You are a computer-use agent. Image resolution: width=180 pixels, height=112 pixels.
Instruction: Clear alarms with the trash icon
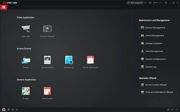pyautogui.click(x=8, y=109)
